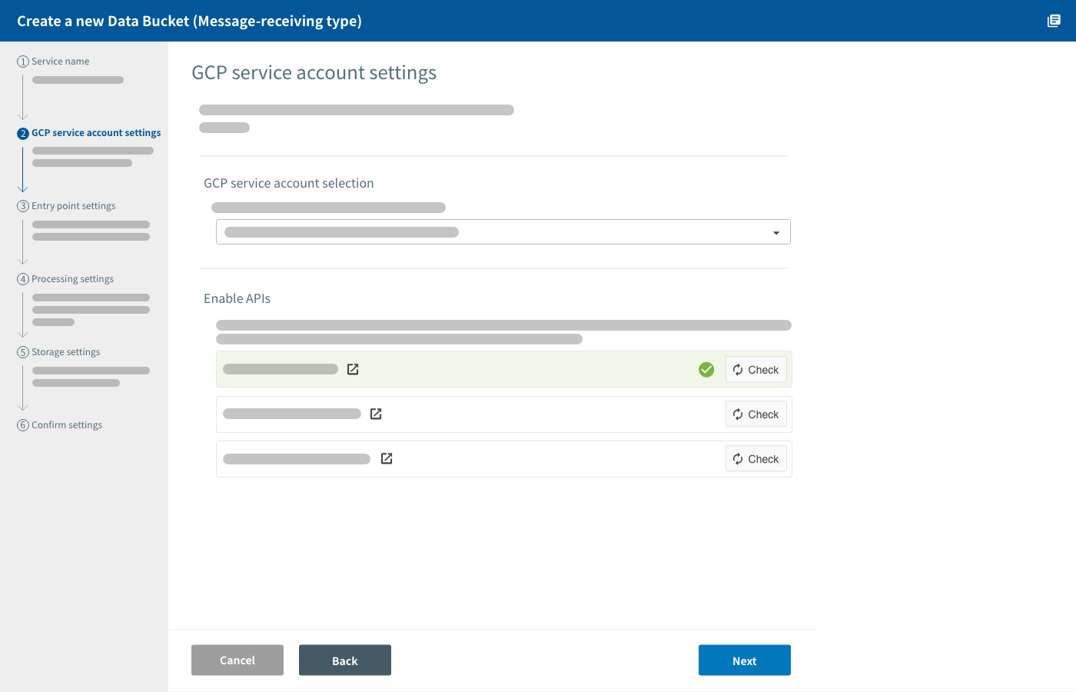Click the GCP service account settings heading
1076x692 pixels.
click(314, 73)
